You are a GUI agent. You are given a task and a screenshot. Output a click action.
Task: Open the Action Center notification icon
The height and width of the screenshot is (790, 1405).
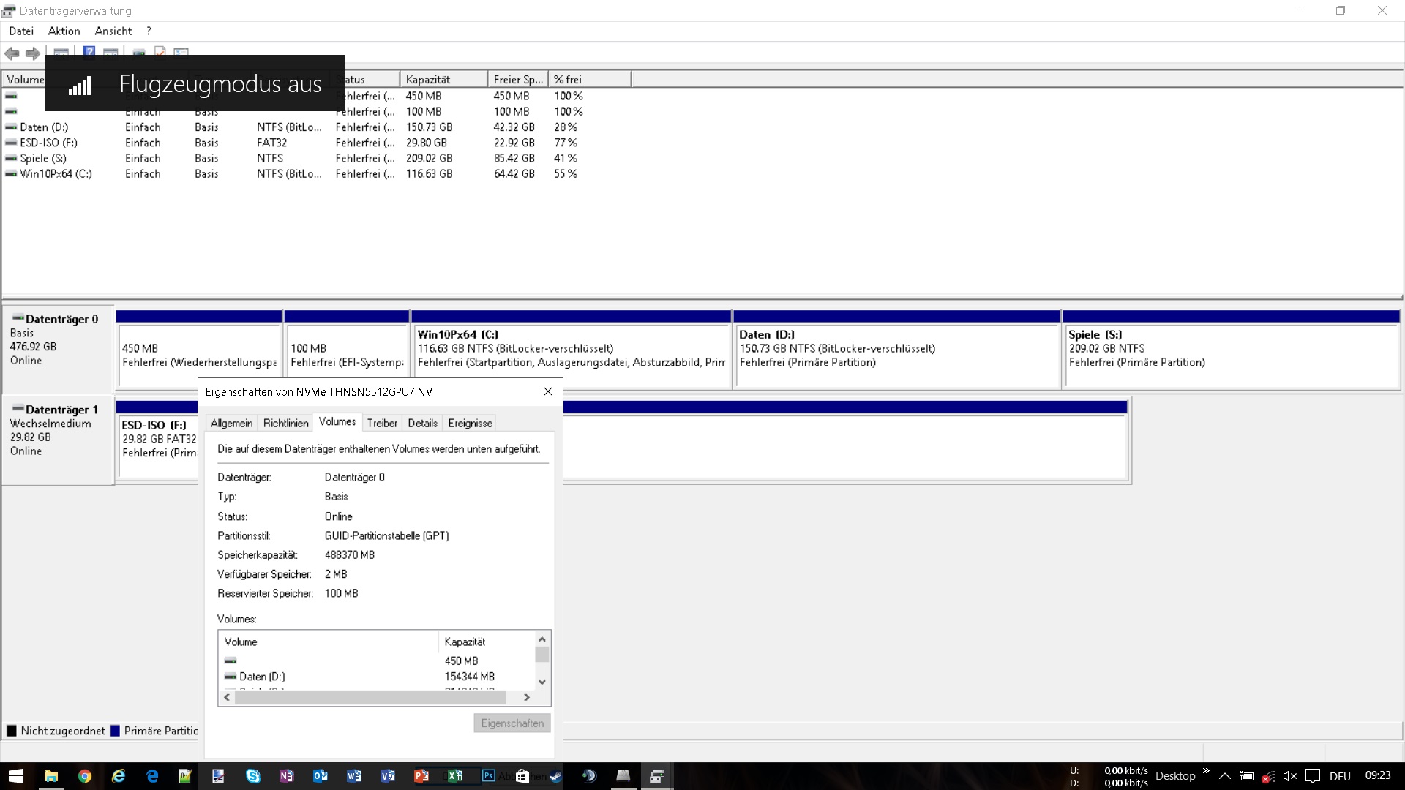click(x=1313, y=776)
